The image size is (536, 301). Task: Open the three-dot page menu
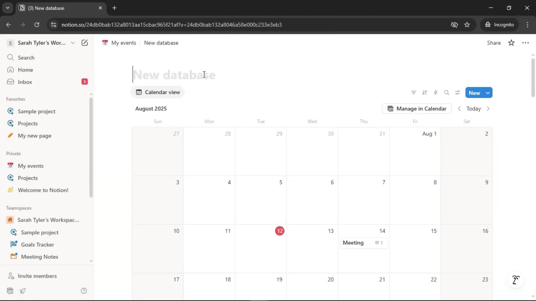525,43
